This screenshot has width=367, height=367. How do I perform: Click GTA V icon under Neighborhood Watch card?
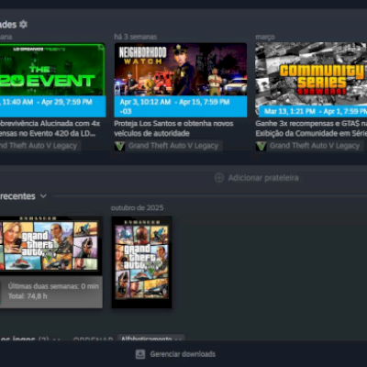coord(120,146)
